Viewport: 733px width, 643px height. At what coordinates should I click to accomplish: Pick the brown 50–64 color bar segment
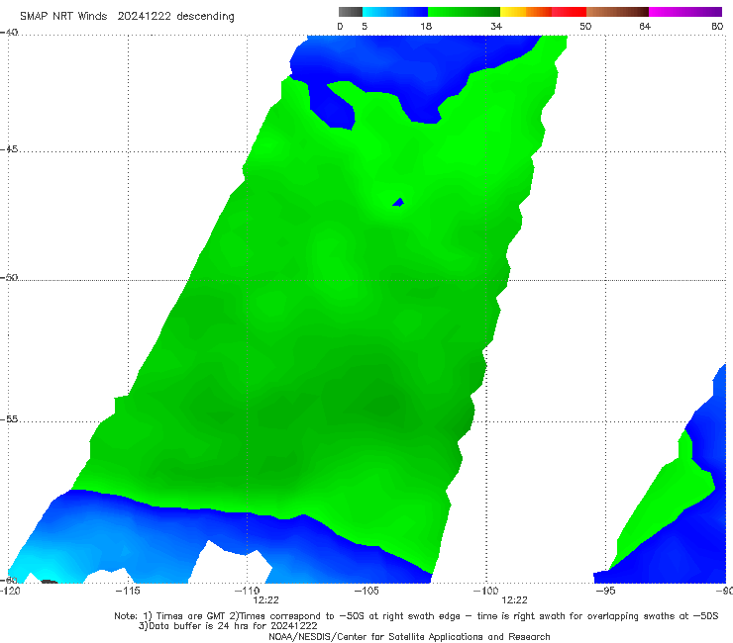click(x=617, y=12)
